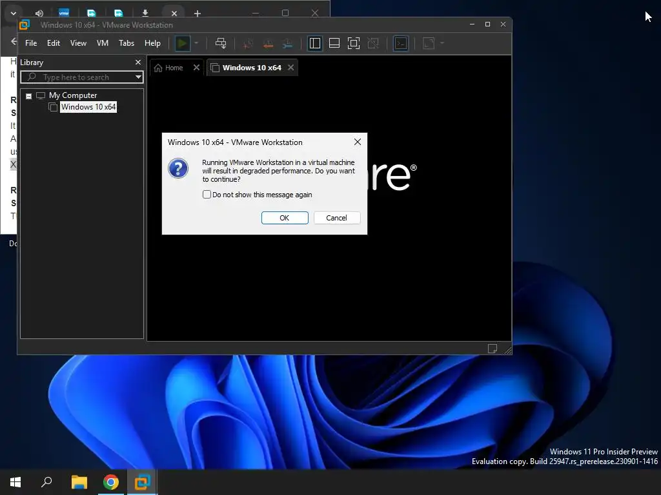Select Windows 10 x64 in Library tree
This screenshot has width=661, height=495.
[88, 107]
